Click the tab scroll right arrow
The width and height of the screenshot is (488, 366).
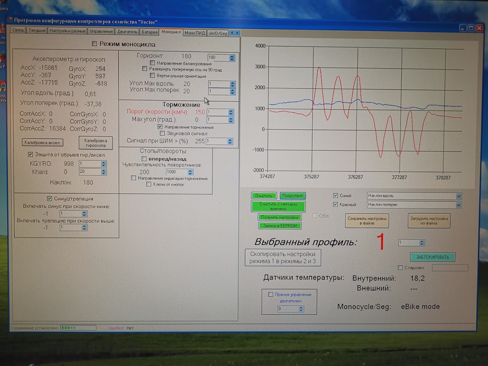click(237, 33)
